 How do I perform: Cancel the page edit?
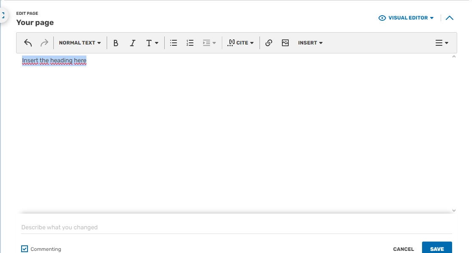(403, 249)
